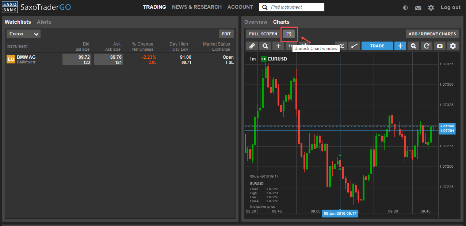Click the FULL SCREEN button
The width and height of the screenshot is (466, 226).
[x=263, y=34]
